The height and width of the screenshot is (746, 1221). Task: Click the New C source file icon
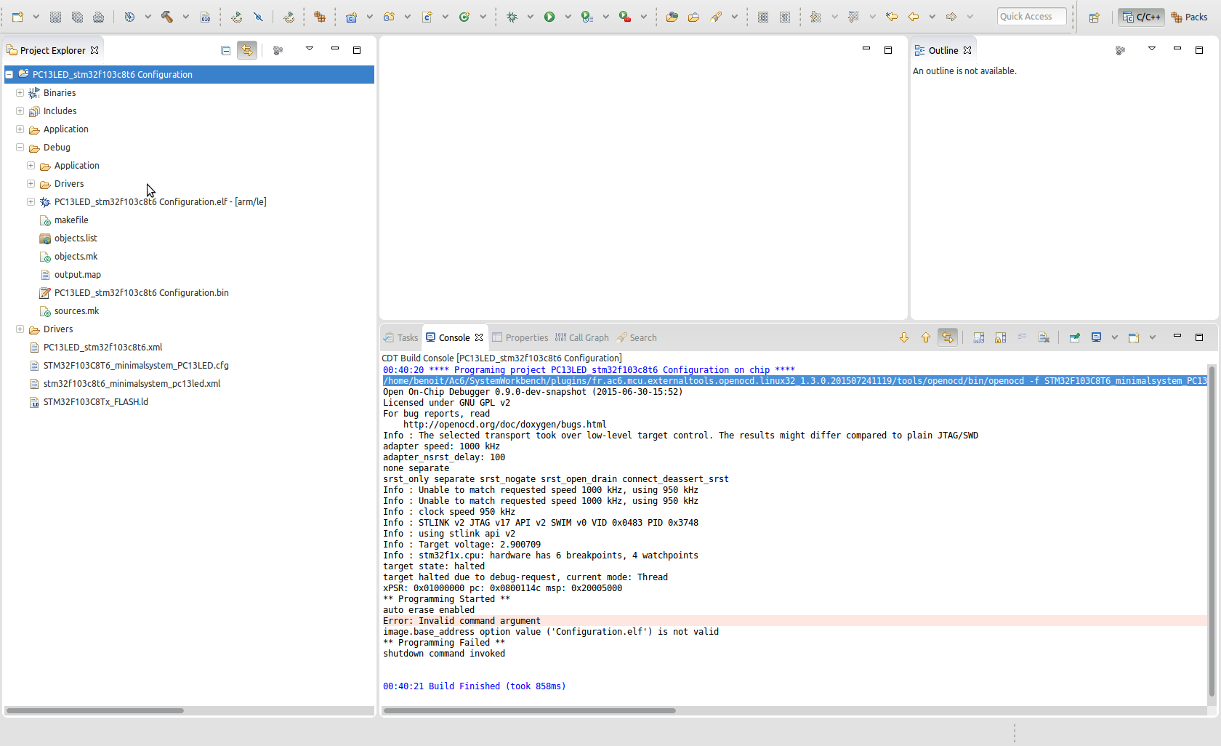point(427,17)
